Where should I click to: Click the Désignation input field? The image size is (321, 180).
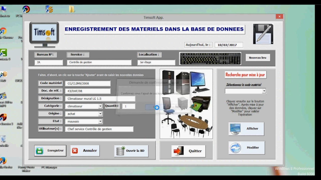[100, 99]
